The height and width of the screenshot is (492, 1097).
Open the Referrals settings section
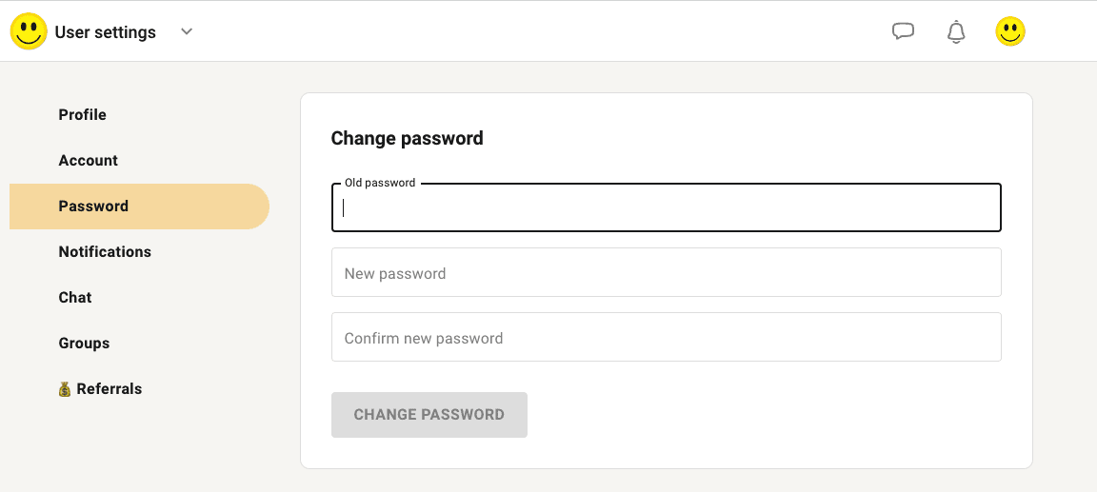pos(110,389)
